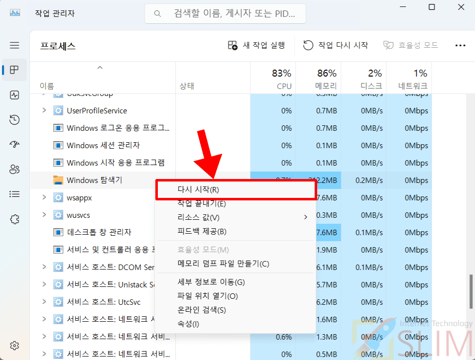475x360 pixels.
Task: Sort by 네트워크 column header
Action: [409, 78]
